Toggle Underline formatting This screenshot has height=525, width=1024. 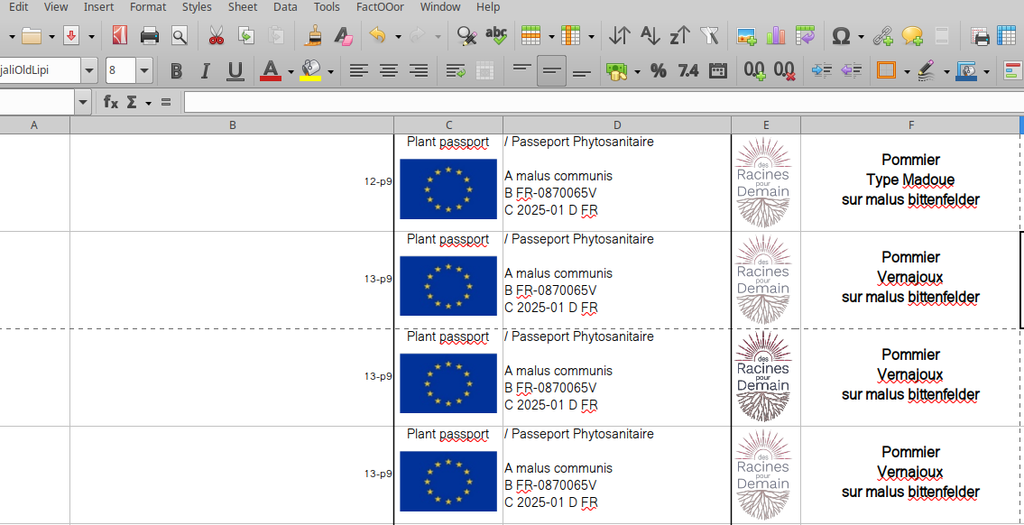[235, 70]
